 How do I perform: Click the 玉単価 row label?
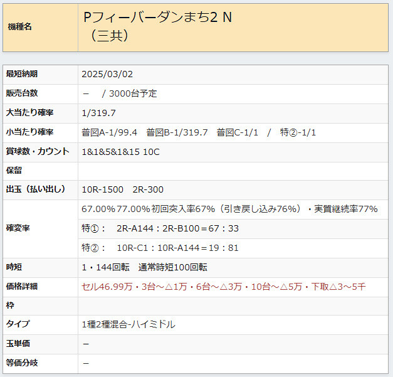point(18,344)
